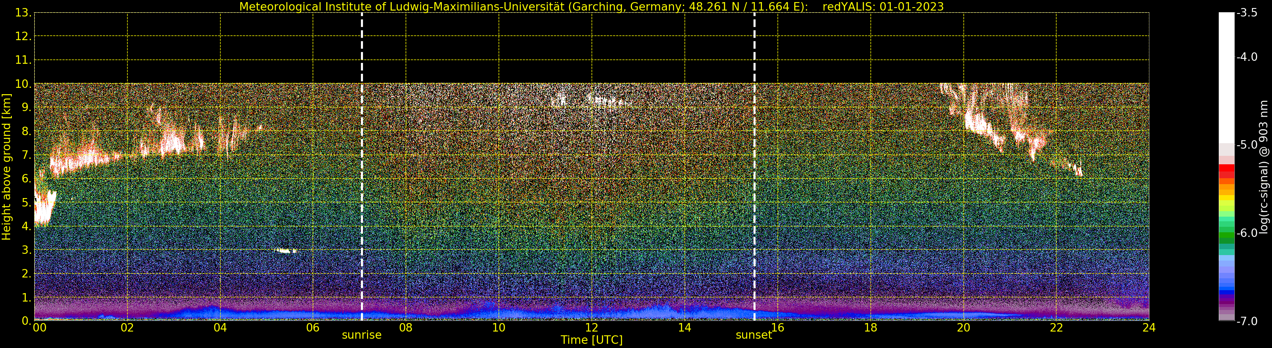Click the '13.' height tick label
This screenshot has height=348, width=1272.
(23, 13)
